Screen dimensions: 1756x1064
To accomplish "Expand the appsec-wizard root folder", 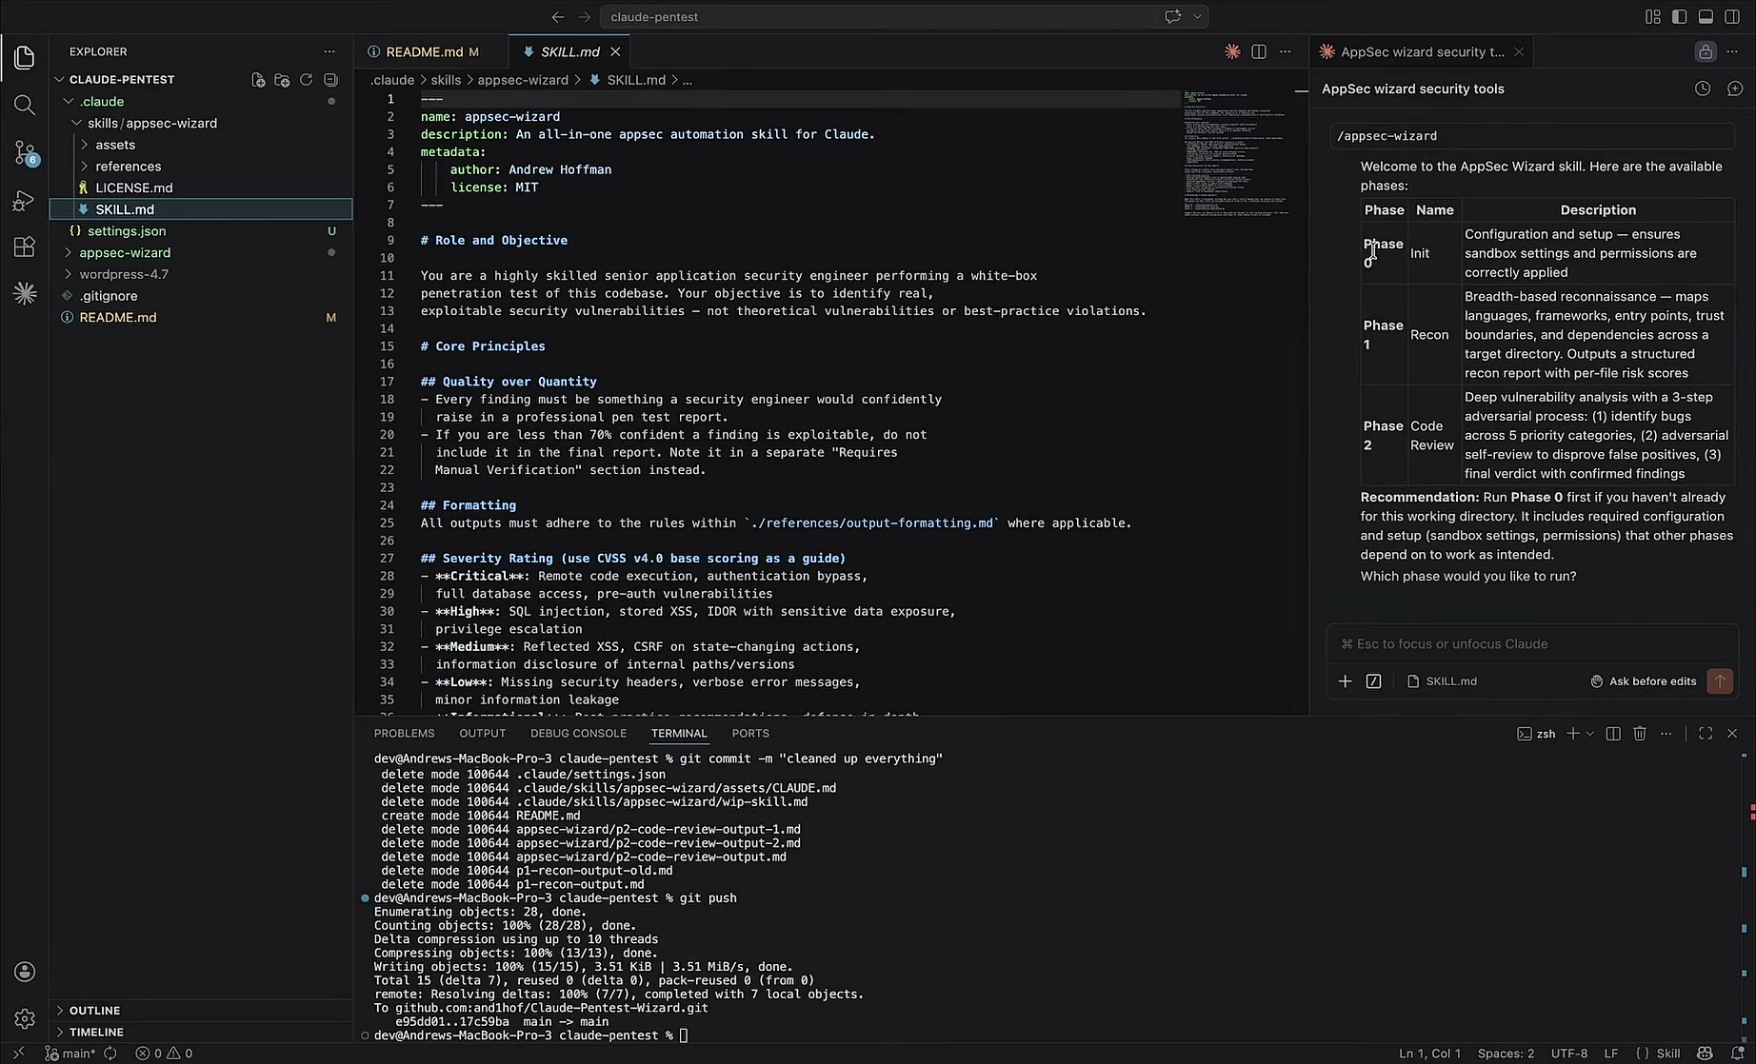I will [69, 253].
